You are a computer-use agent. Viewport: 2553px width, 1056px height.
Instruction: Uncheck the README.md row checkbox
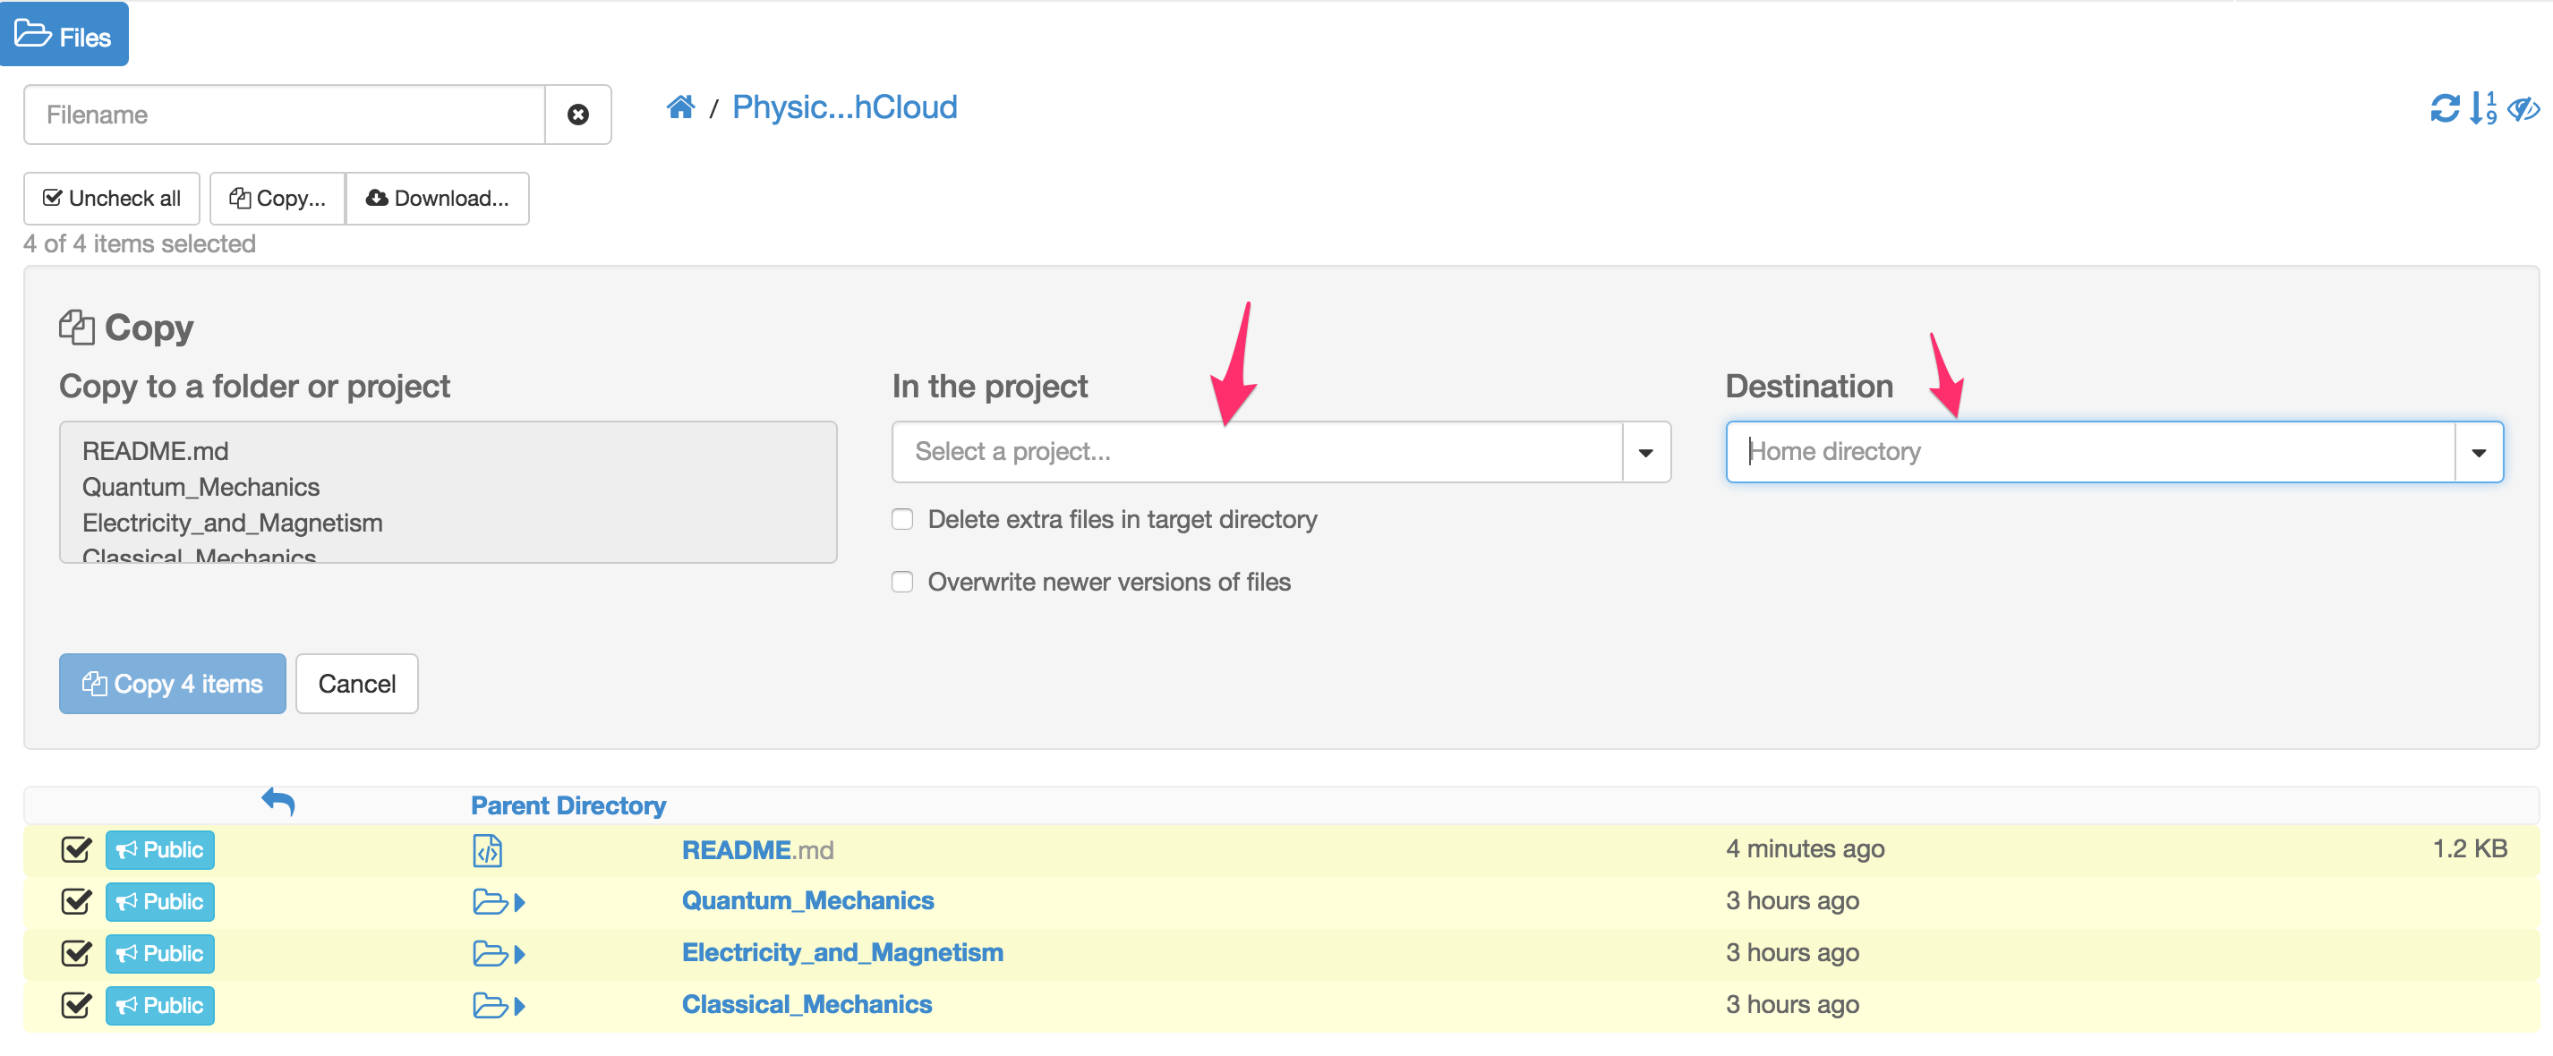click(75, 849)
